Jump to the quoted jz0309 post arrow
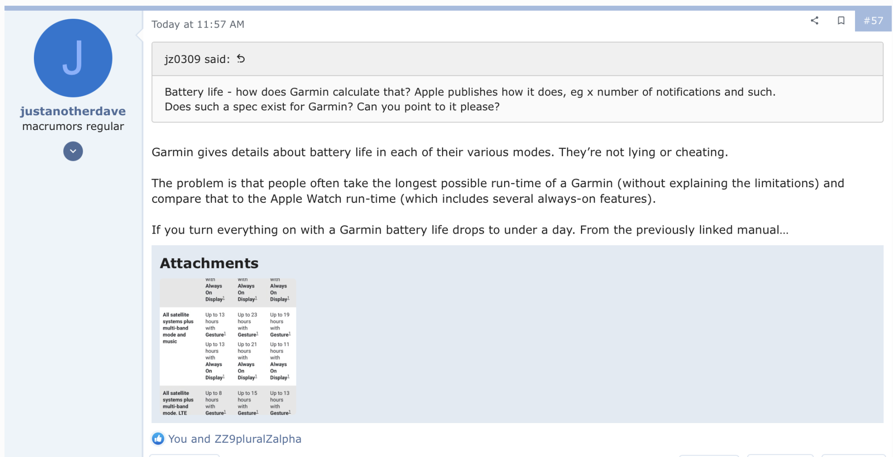The width and height of the screenshot is (893, 457). coord(241,59)
